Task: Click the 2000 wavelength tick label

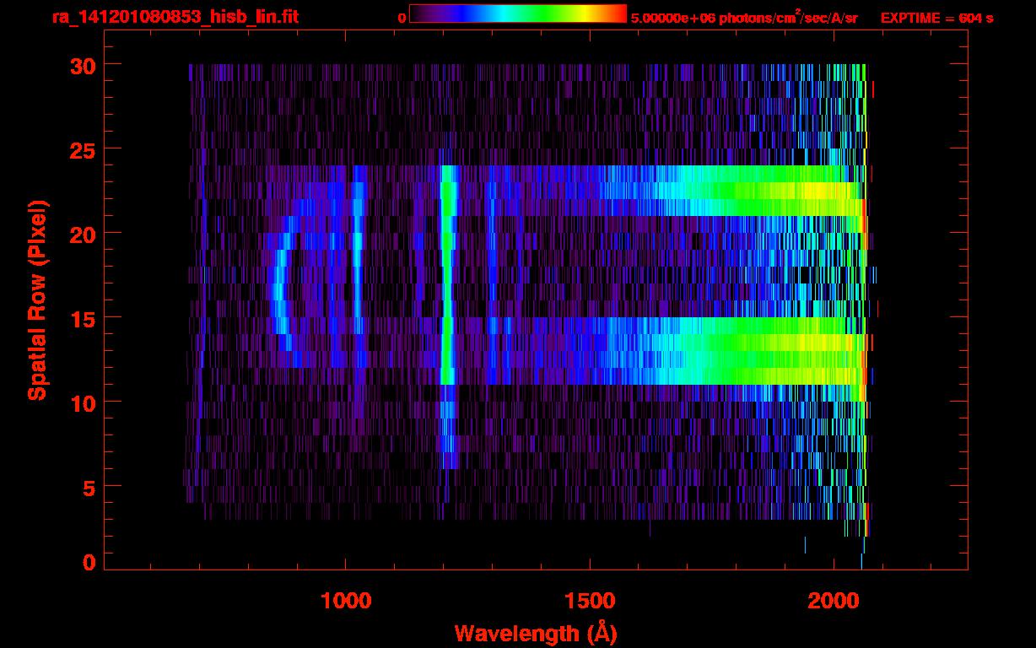Action: 834,602
